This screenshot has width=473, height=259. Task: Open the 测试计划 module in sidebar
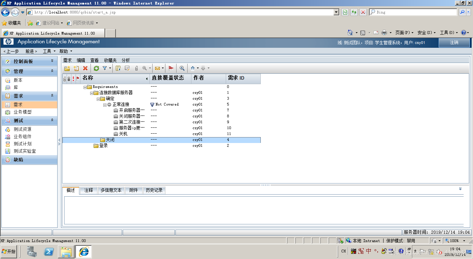tap(23, 144)
